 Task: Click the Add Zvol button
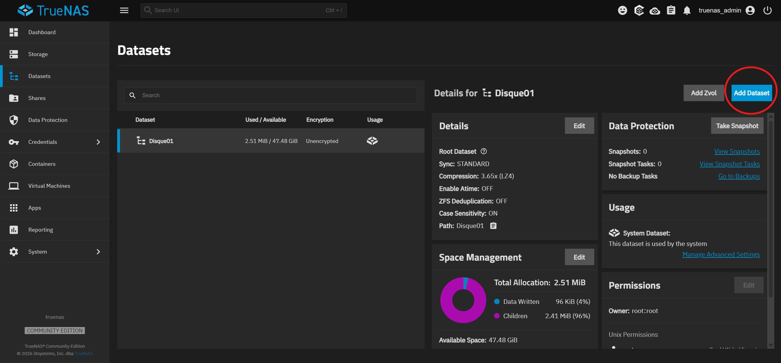pyautogui.click(x=703, y=93)
